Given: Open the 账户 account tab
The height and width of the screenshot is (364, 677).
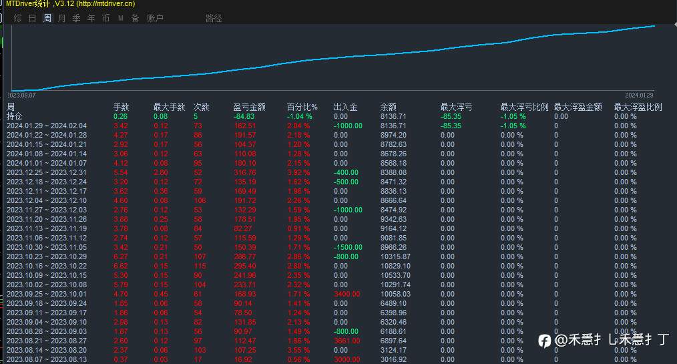Looking at the screenshot, I should [155, 18].
